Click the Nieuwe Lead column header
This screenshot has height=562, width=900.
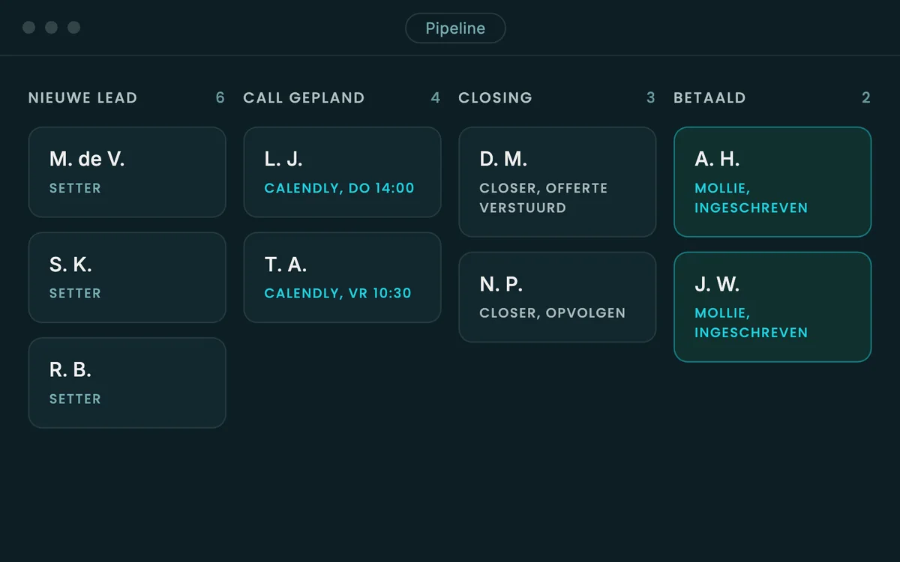[82, 97]
